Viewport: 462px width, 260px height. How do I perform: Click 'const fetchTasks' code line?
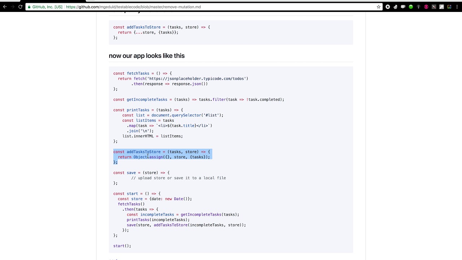coord(143,73)
